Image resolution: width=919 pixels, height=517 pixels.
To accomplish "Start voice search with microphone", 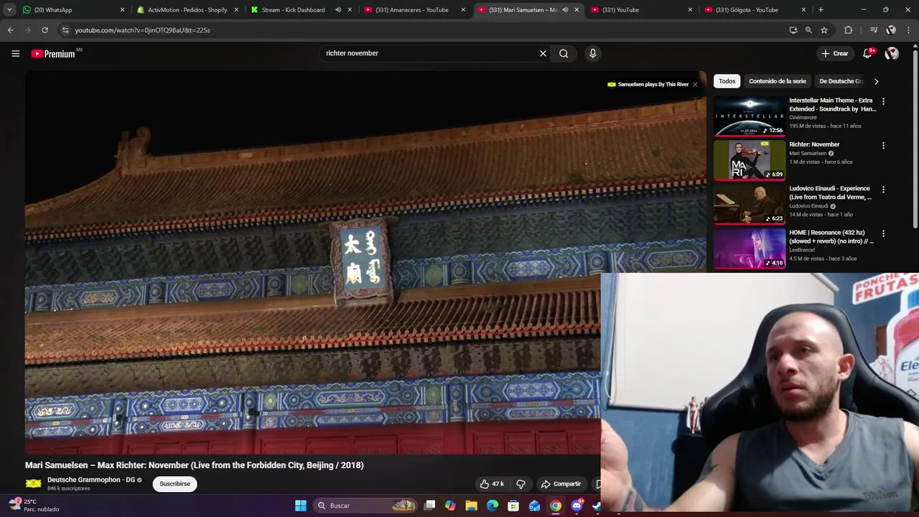I will coord(592,53).
